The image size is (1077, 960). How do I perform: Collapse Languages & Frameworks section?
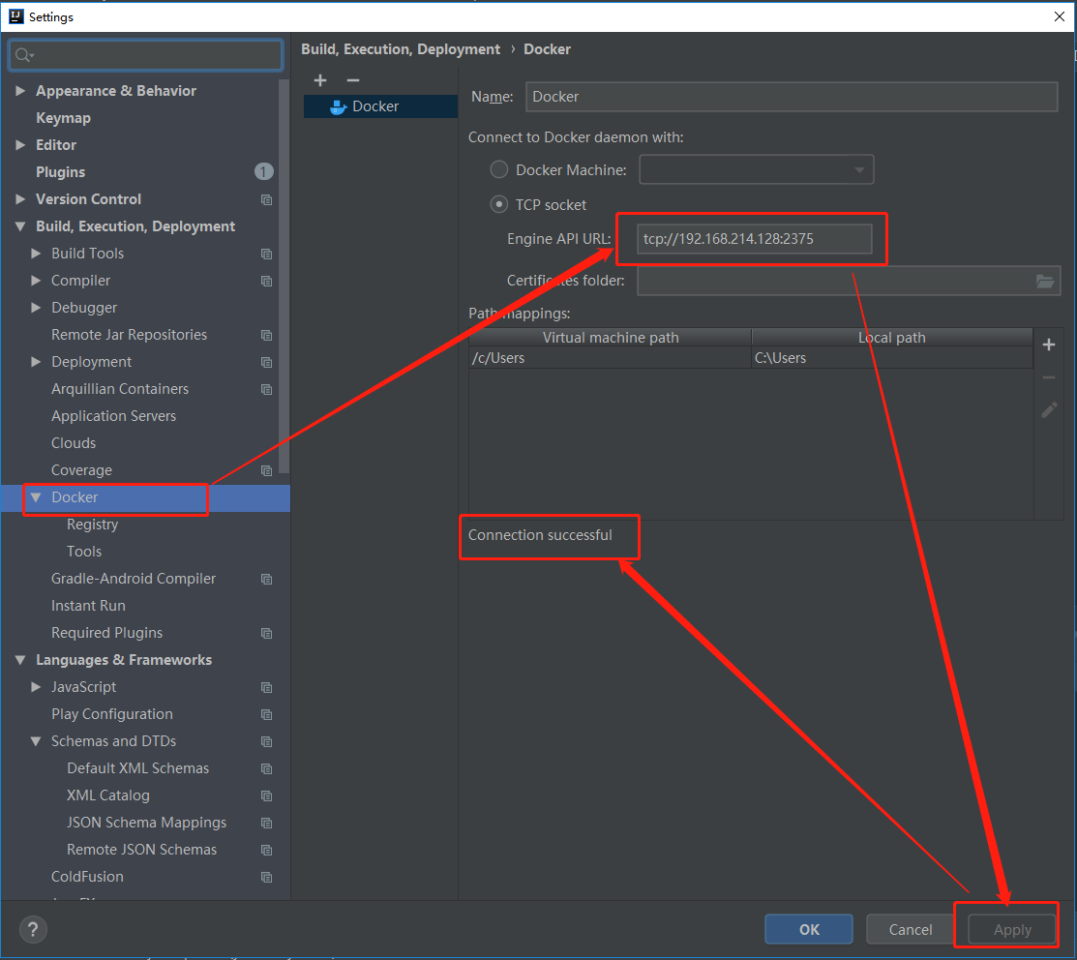click(20, 660)
